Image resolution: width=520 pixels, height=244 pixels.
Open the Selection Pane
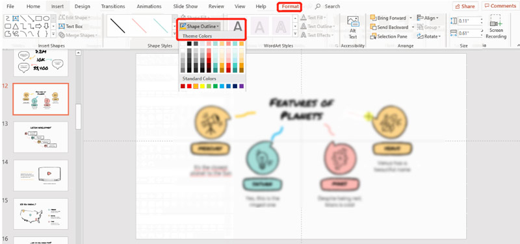coord(388,36)
